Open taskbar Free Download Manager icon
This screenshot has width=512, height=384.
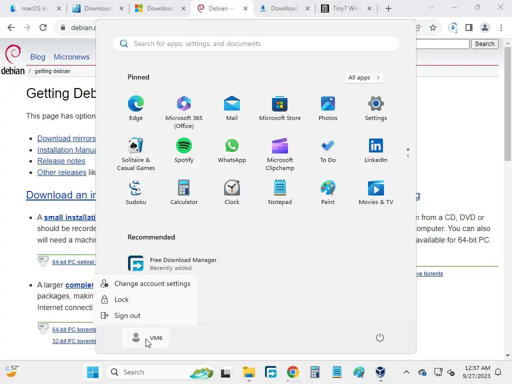270,372
